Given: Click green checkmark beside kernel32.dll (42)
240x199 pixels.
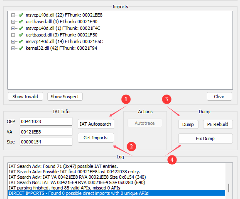Looking at the screenshot, I should (x=21, y=48).
